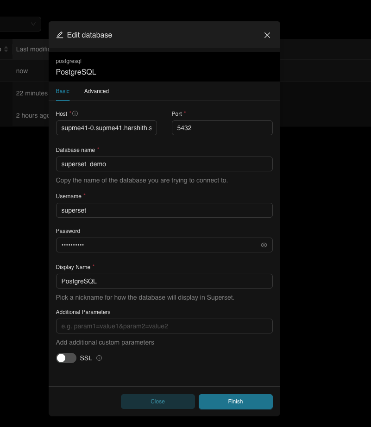Screen dimensions: 371x427
Task: Switch to the Basic tab
Action: pos(63,91)
